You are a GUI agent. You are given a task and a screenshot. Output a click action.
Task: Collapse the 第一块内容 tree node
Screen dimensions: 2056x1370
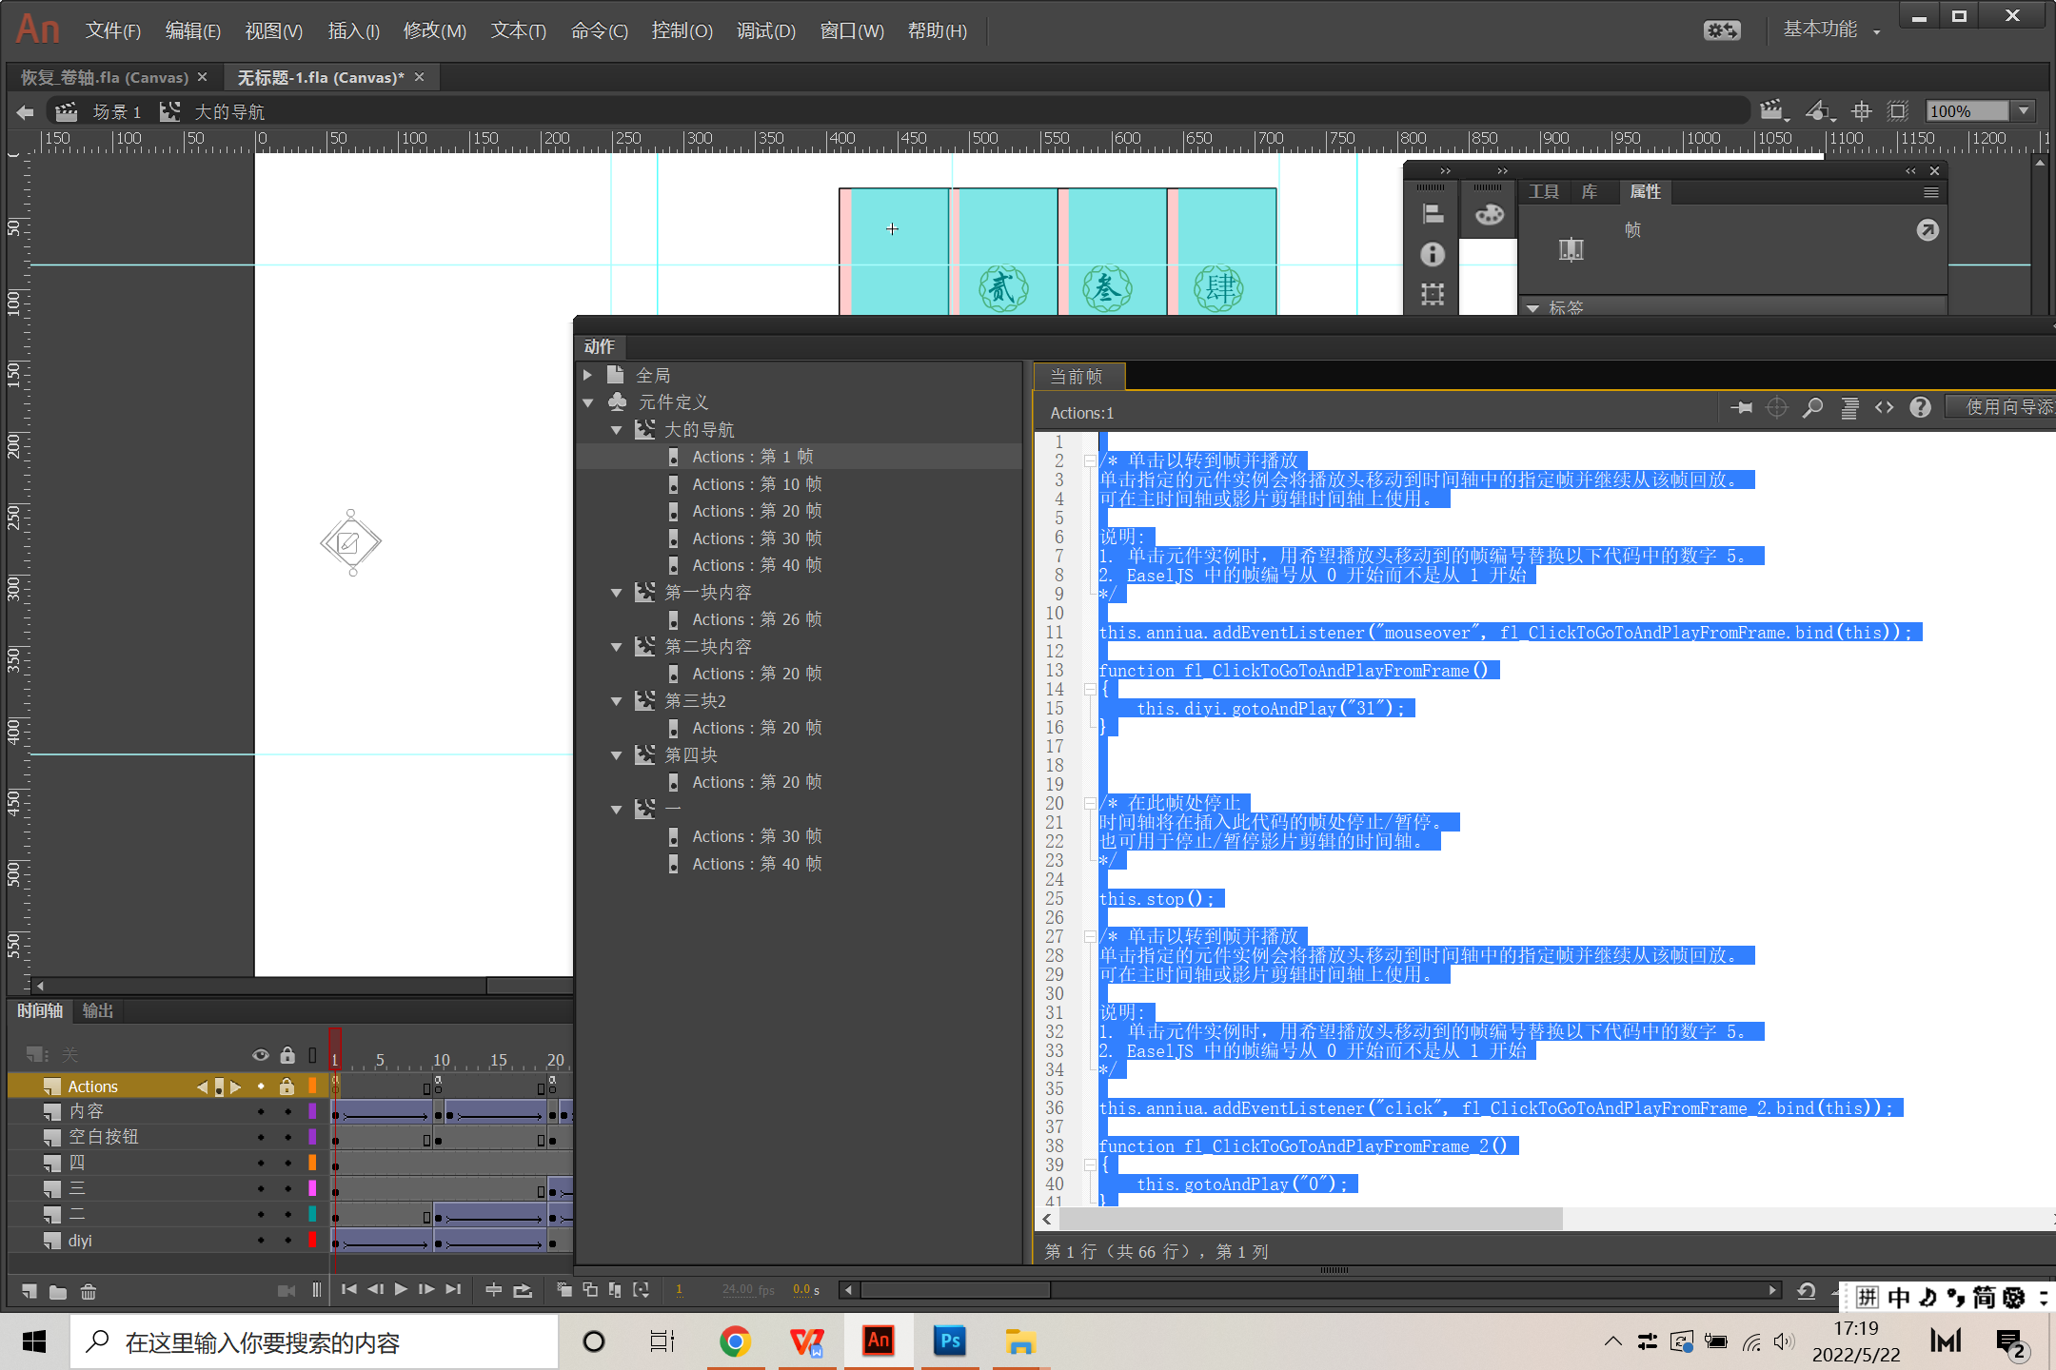tap(616, 593)
